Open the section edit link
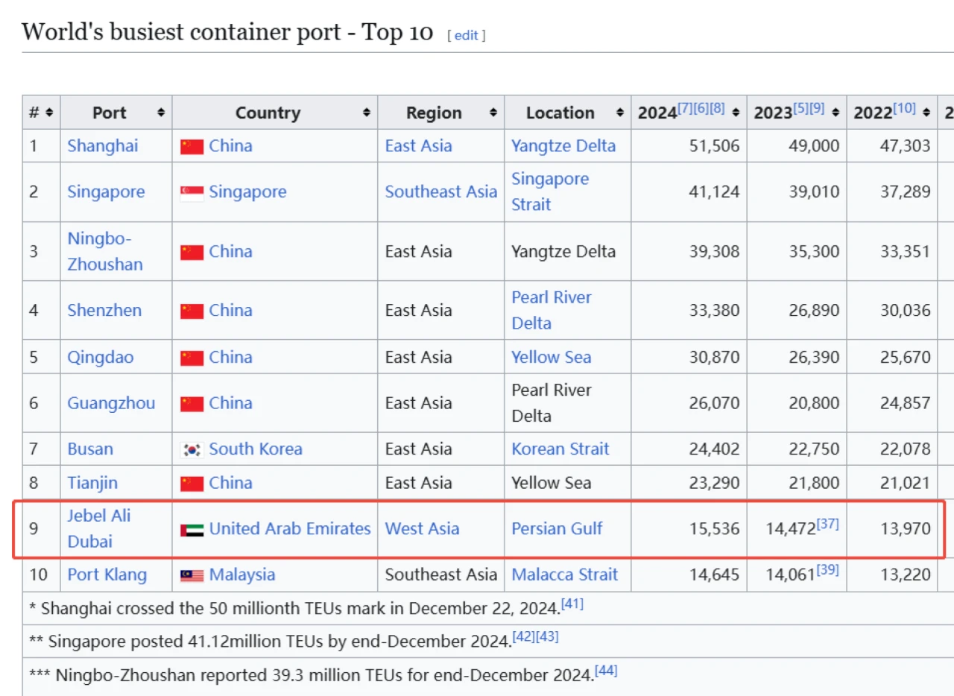 click(467, 35)
